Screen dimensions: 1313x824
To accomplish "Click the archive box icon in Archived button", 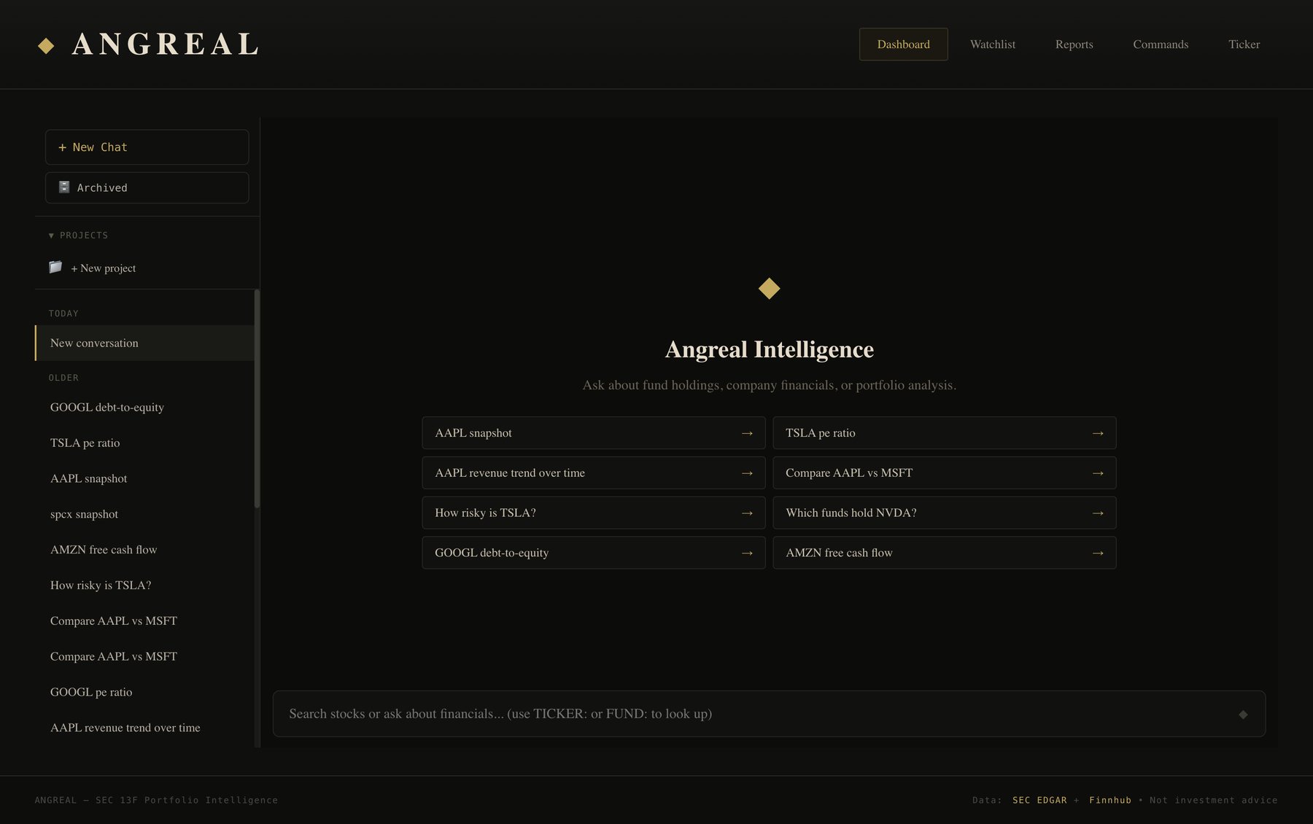I will click(64, 187).
